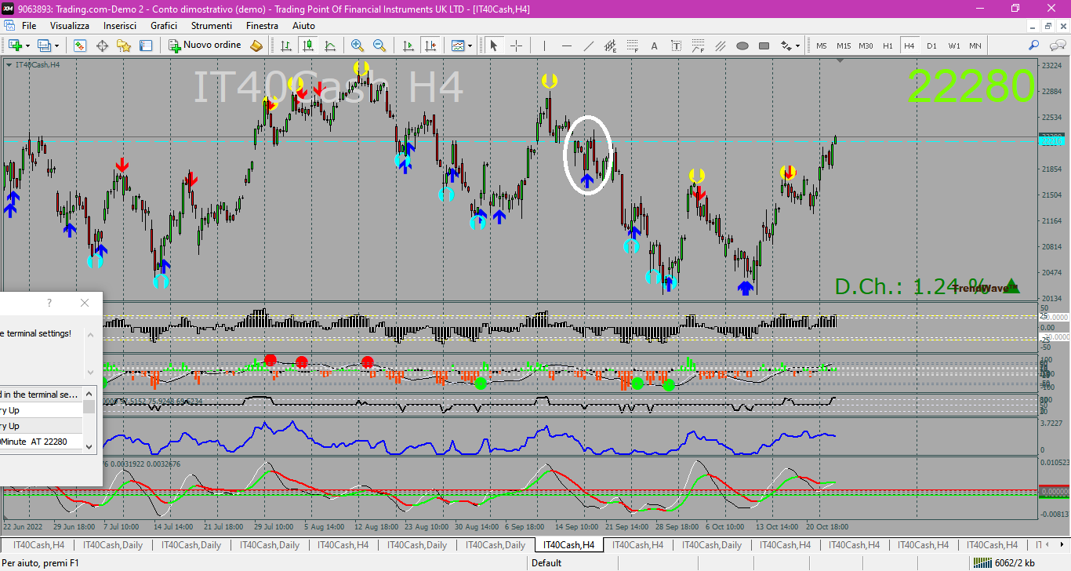This screenshot has width=1071, height=571.
Task: Open the search magnifier icon
Action: point(1034,45)
